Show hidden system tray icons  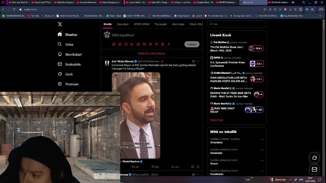click(x=291, y=180)
